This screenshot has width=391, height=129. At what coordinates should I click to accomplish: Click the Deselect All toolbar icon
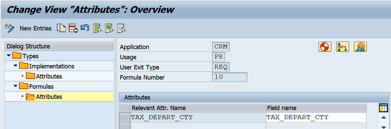(x=122, y=28)
